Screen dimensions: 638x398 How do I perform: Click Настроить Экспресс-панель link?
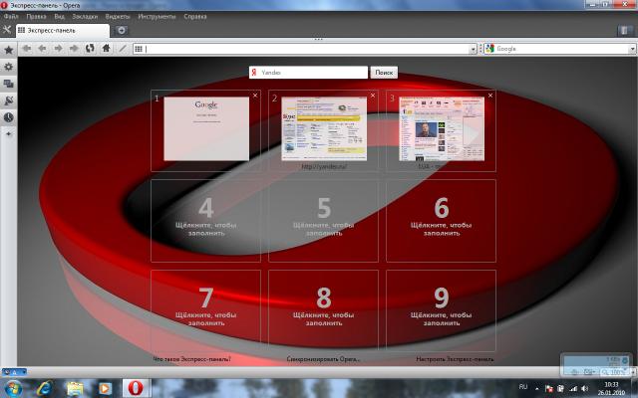click(x=455, y=359)
